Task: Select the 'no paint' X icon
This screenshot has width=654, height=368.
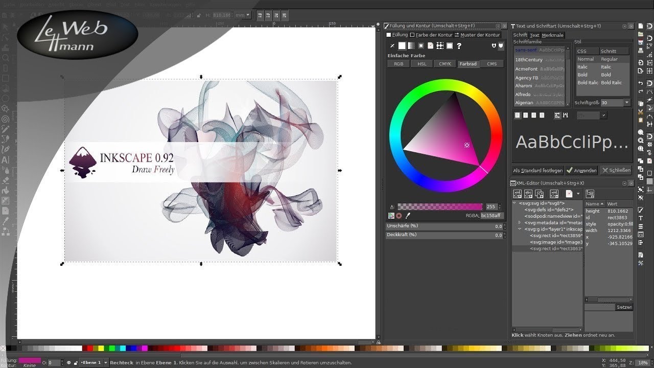Action: (x=392, y=45)
